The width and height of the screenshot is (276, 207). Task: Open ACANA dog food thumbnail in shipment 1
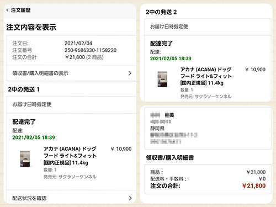click(x=25, y=159)
